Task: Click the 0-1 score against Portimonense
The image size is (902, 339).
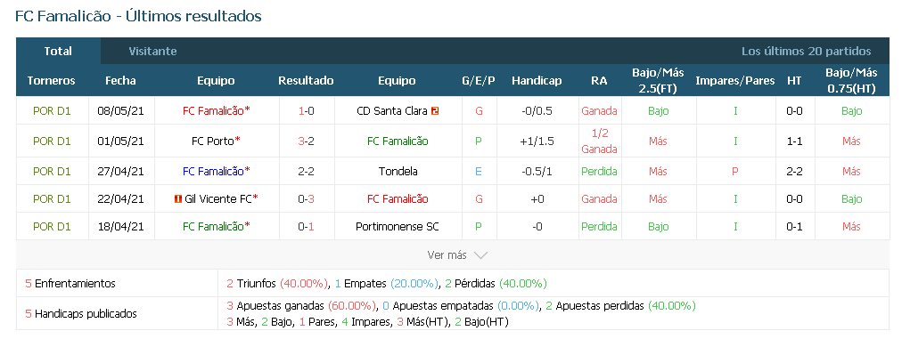Action: 306,226
